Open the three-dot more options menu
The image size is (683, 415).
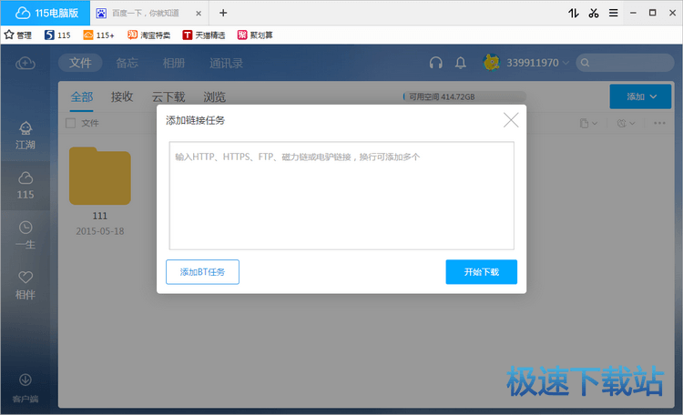[x=659, y=123]
